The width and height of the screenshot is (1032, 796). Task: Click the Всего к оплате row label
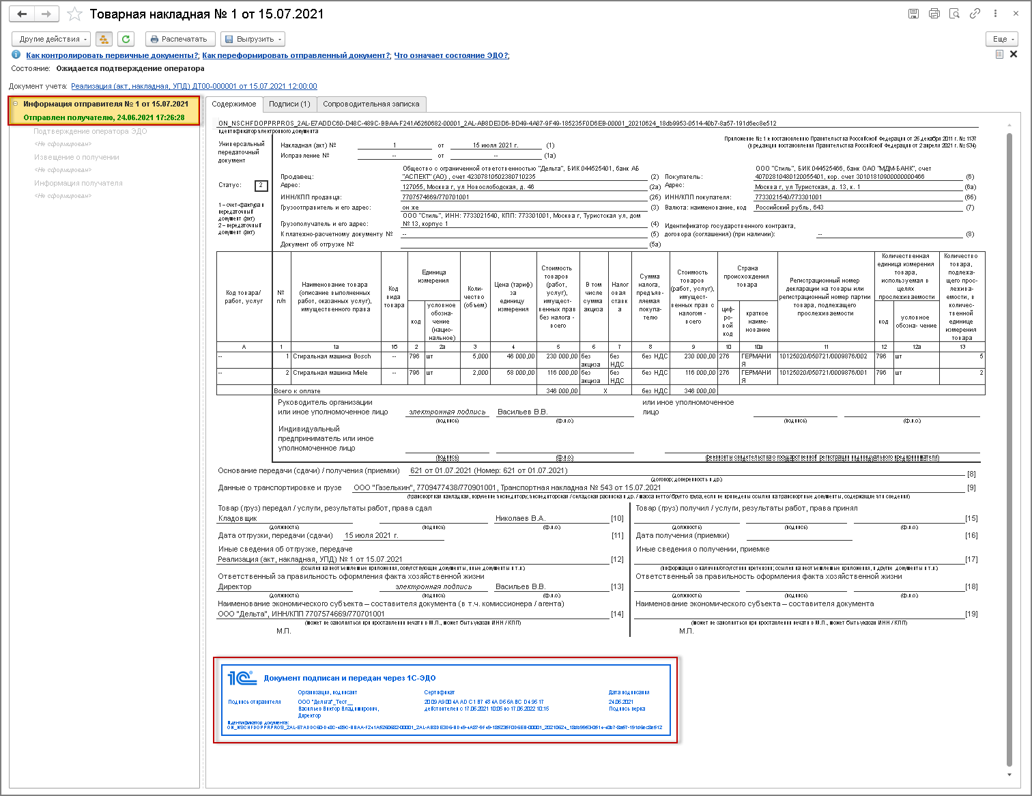click(x=298, y=390)
